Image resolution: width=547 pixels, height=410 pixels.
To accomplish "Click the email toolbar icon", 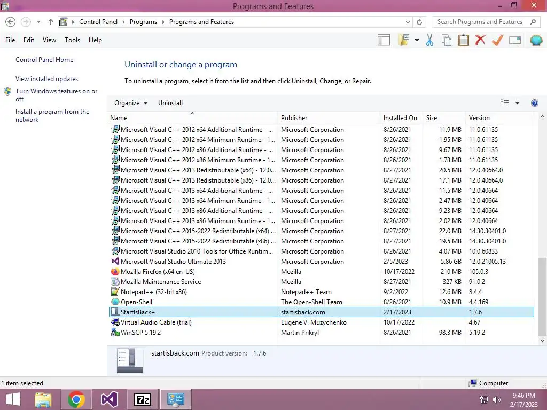I will [x=515, y=40].
